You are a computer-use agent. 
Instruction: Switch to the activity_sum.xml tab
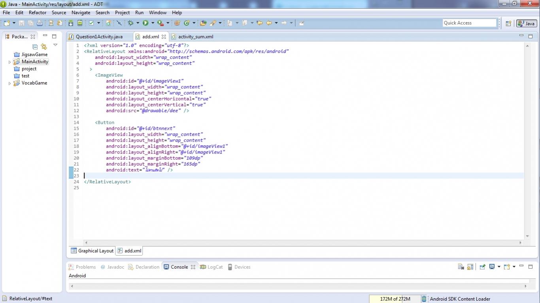click(x=192, y=37)
